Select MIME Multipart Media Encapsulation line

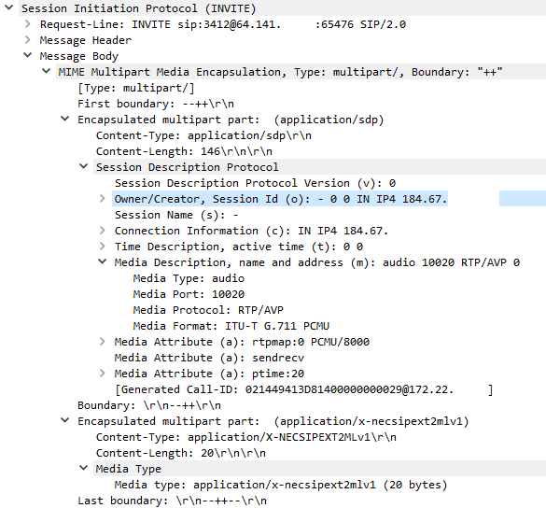click(280, 72)
